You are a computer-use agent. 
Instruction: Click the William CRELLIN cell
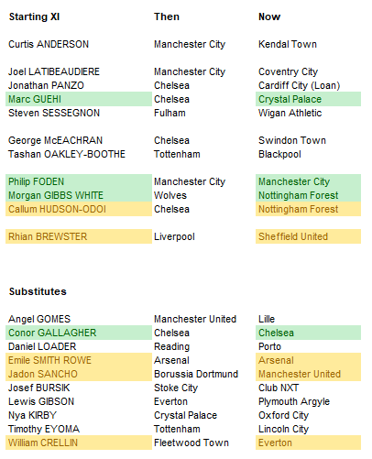click(x=79, y=443)
